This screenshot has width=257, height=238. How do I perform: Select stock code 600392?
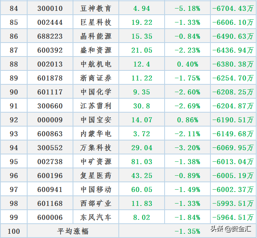pos(50,50)
